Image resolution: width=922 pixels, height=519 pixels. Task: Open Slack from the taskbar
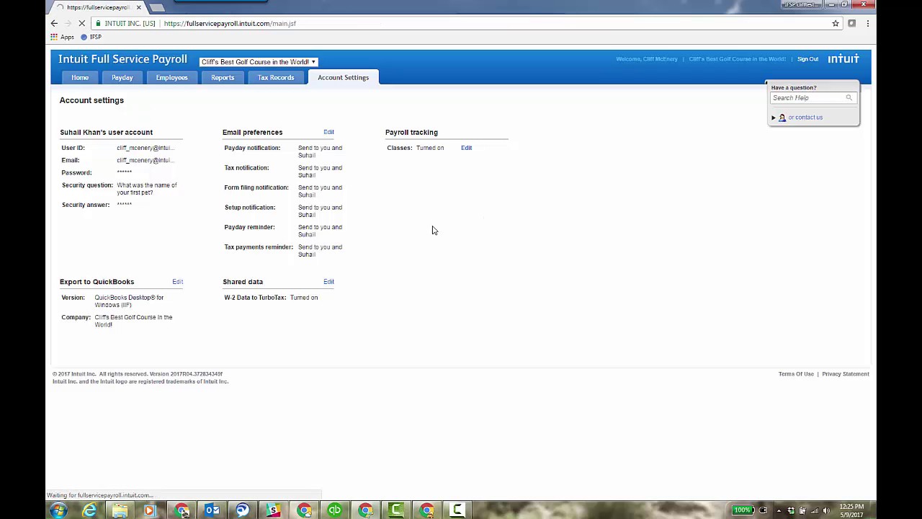pos(273,510)
